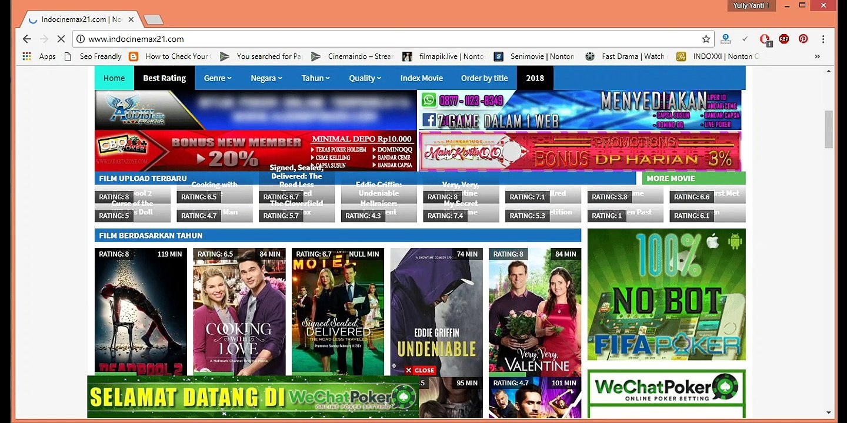Go to the Home menu item

click(x=114, y=78)
